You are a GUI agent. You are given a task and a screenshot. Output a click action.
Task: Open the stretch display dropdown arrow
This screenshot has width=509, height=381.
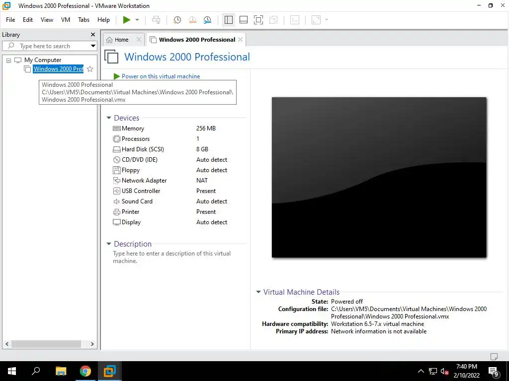pos(327,20)
